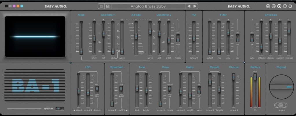Screen dimensions: 296x116
Task: Click the Filter cutoff slider handle
Action: [210, 51]
